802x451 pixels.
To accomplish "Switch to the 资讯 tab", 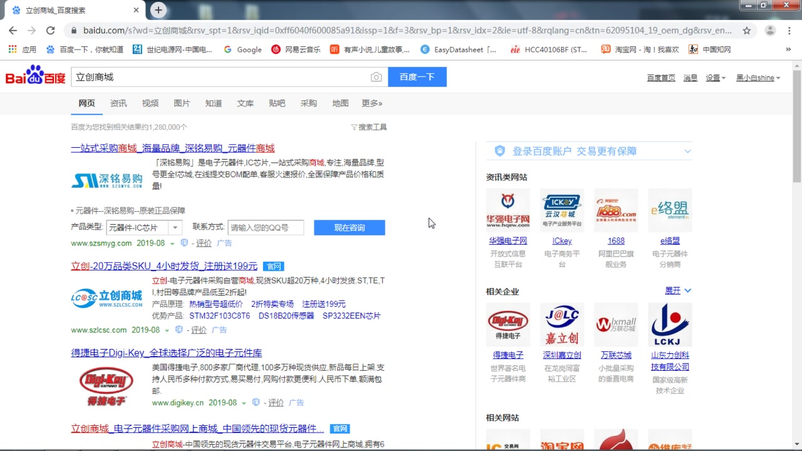I will coord(118,103).
